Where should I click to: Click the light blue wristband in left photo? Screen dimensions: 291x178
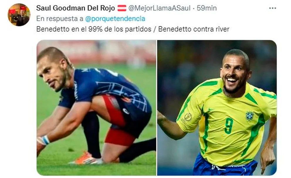tap(44, 140)
